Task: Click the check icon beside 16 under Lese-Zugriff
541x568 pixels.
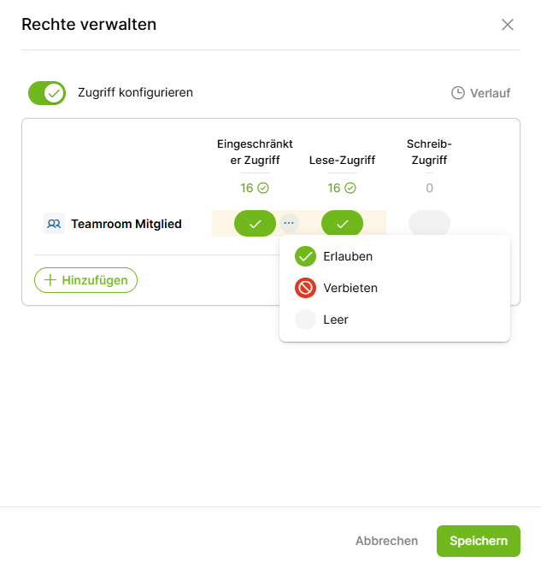Action: (x=350, y=188)
